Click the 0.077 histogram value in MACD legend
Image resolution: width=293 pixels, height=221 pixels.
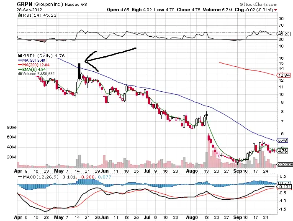[x=105, y=177]
